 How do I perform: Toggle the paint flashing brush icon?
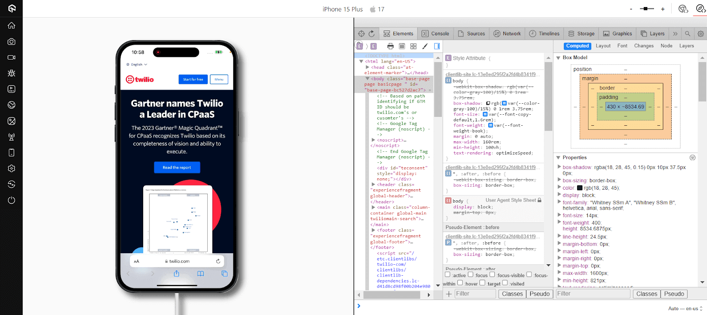pyautogui.click(x=425, y=46)
